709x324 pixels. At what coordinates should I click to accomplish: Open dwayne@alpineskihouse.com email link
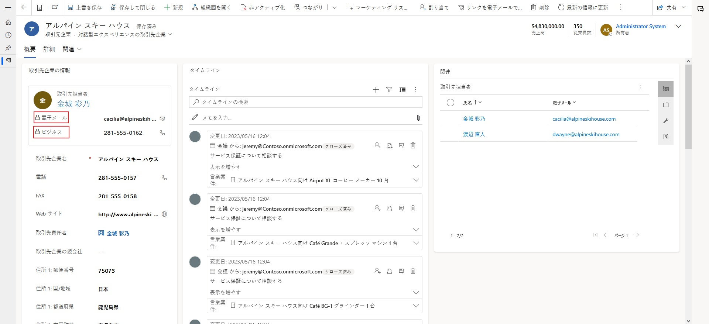[586, 134]
